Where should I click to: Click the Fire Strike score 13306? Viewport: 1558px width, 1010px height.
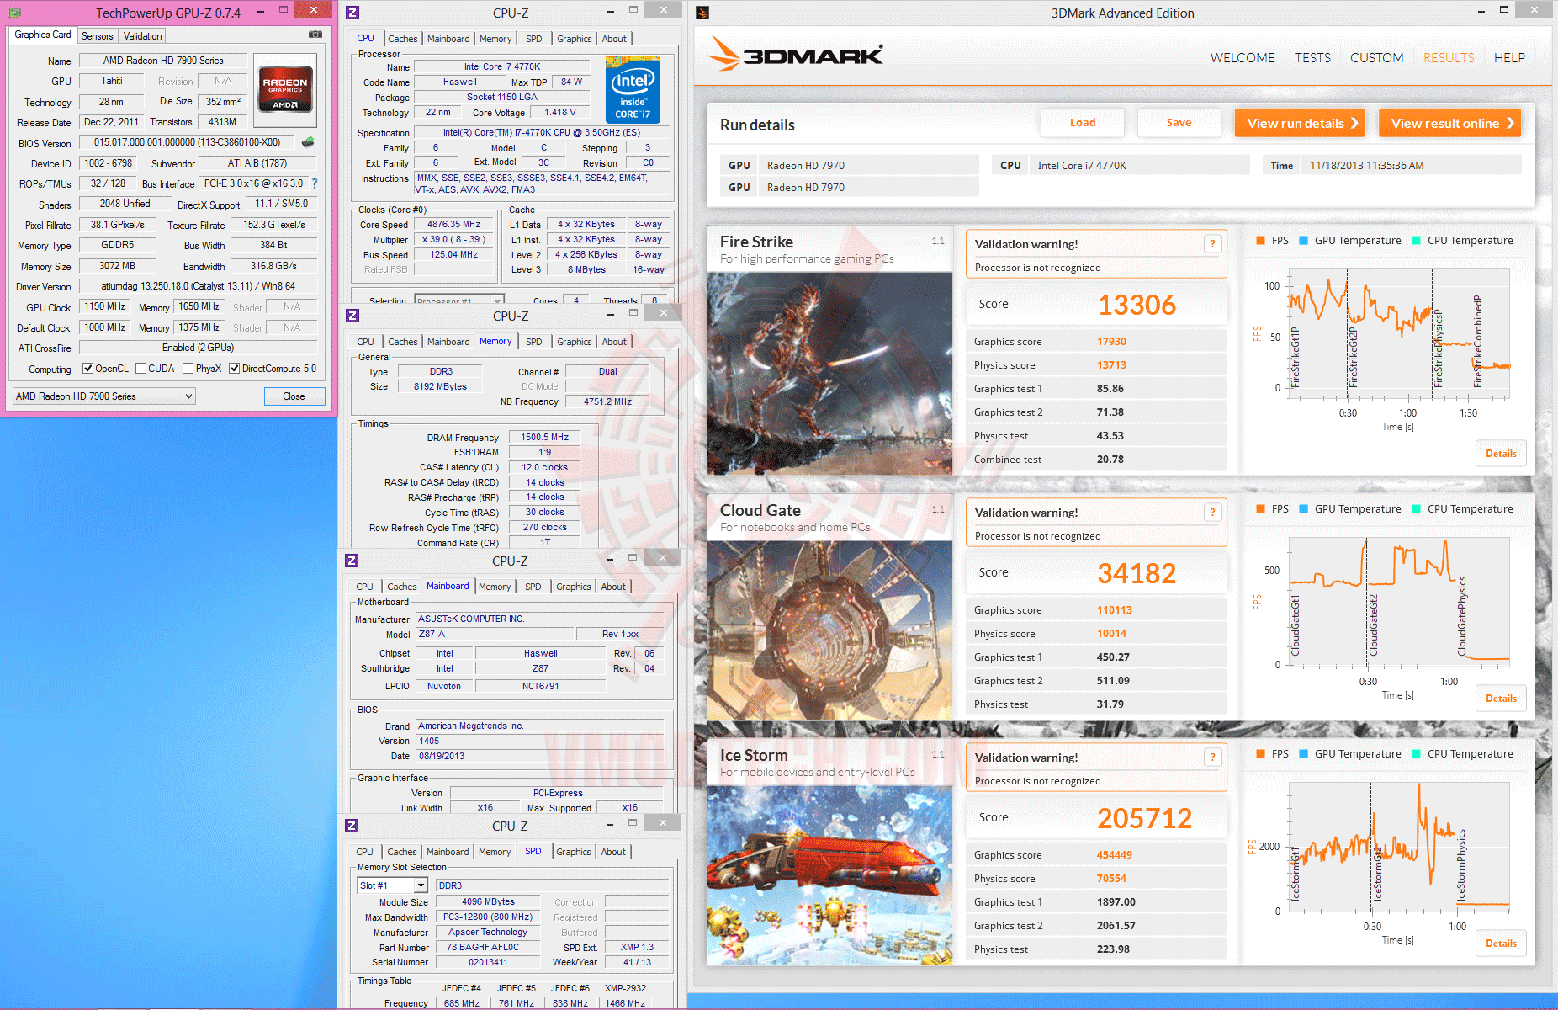[1137, 305]
